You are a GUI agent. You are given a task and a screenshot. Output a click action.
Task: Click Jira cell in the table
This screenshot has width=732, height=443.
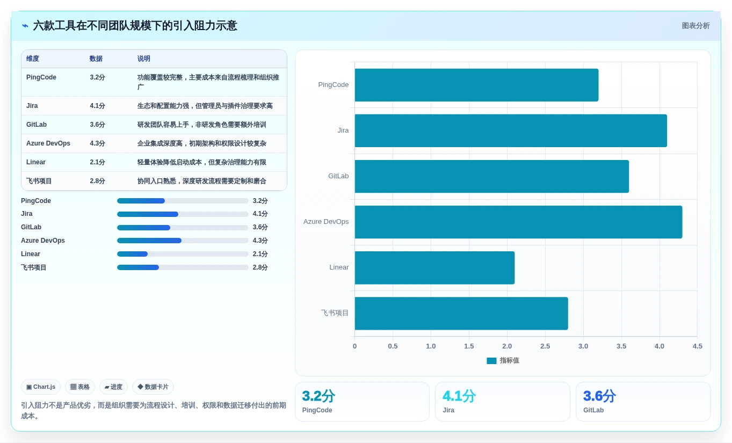tap(32, 106)
